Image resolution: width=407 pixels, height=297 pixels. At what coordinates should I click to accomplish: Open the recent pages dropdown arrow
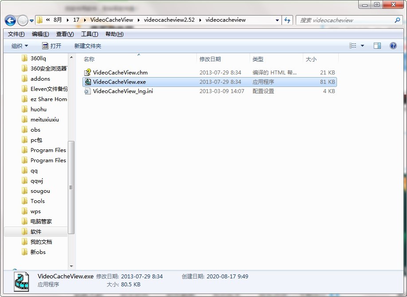point(31,20)
